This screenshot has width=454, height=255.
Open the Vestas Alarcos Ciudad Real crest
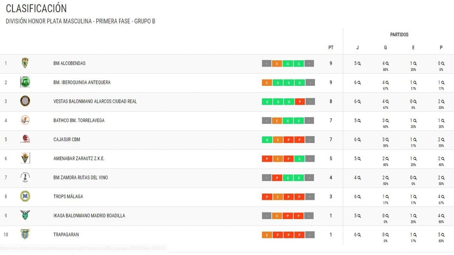pos(25,101)
